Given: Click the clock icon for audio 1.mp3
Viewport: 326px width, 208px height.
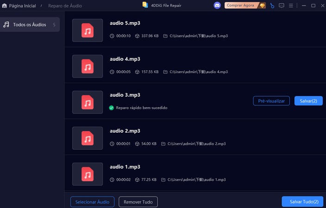Looking at the screenshot, I should (112, 179).
